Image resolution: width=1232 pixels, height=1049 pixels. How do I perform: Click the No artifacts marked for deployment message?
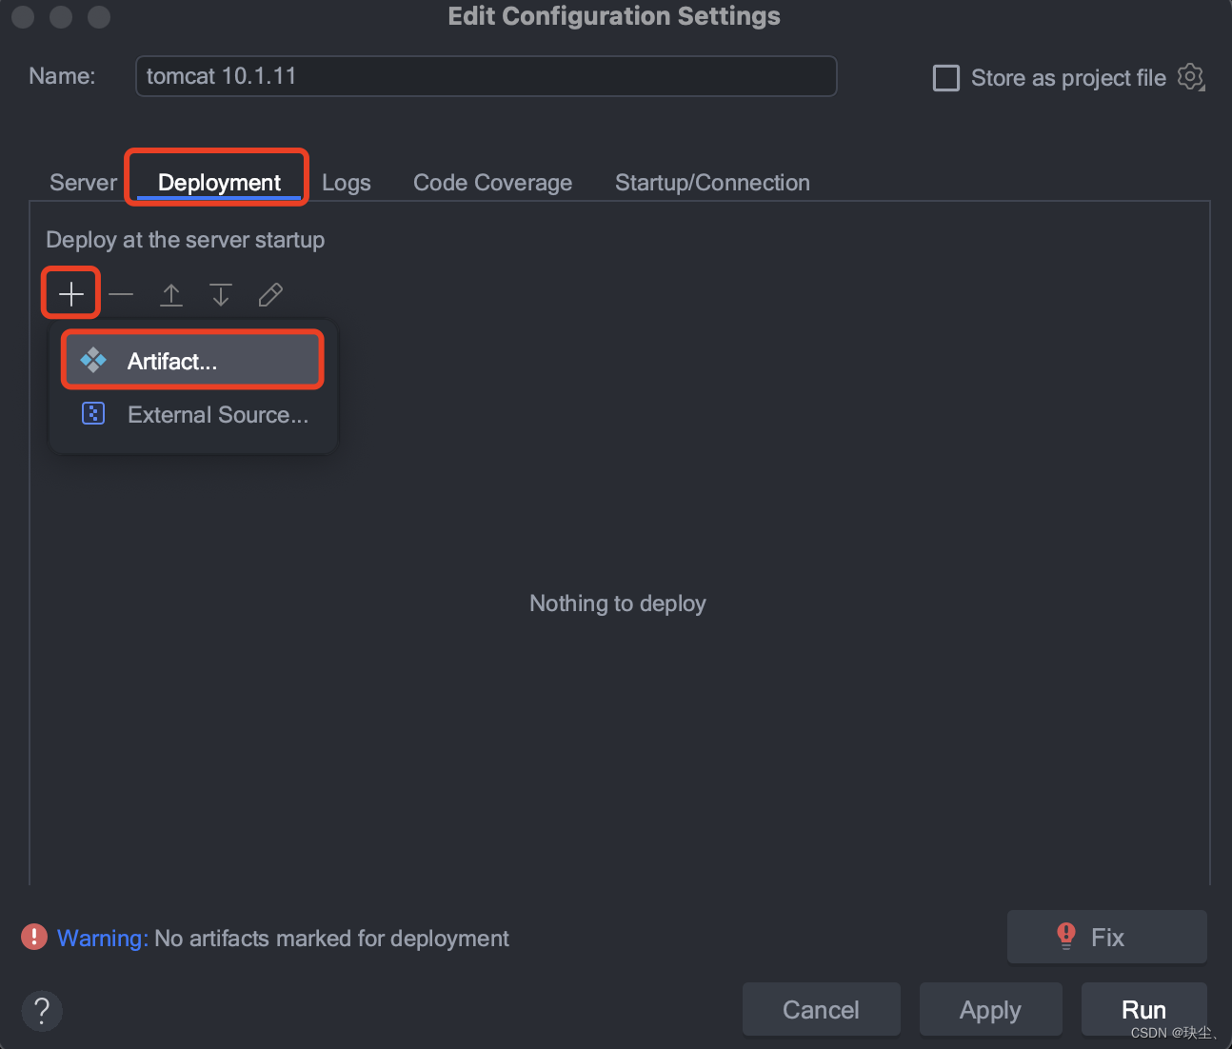pyautogui.click(x=331, y=938)
